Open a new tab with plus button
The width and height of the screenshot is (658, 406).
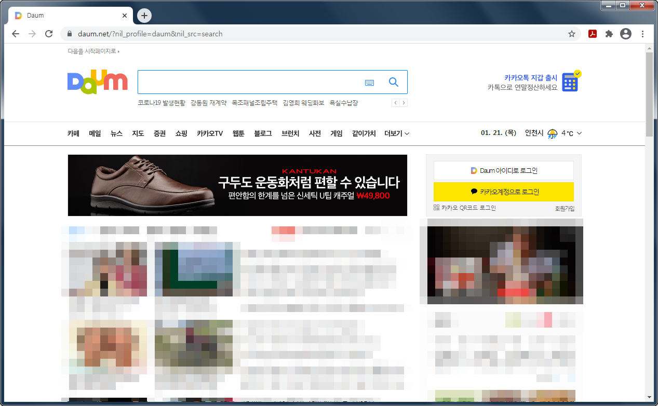pos(144,16)
